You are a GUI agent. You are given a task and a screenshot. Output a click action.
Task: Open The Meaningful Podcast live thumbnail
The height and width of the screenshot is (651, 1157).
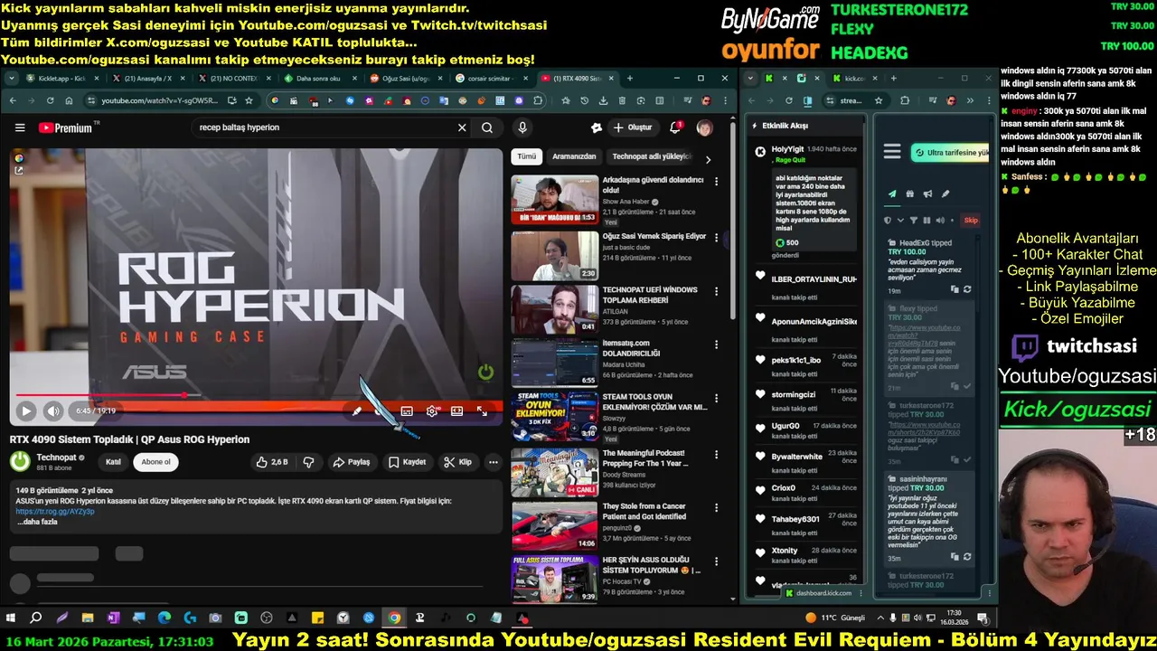pos(554,472)
